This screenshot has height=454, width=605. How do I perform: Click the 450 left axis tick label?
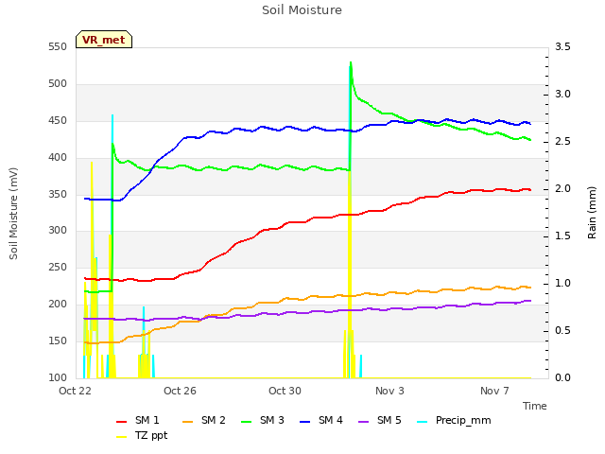[58, 121]
